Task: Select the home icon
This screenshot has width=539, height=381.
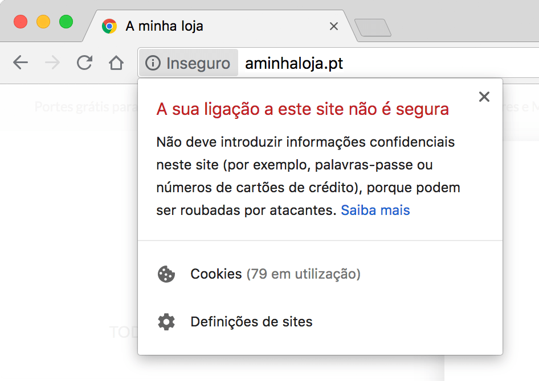Action: 116,63
